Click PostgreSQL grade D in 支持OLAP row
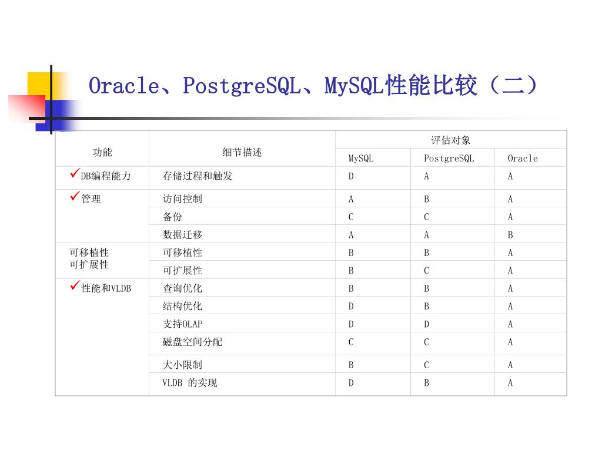Screen dimensions: 602x451 coord(427,324)
